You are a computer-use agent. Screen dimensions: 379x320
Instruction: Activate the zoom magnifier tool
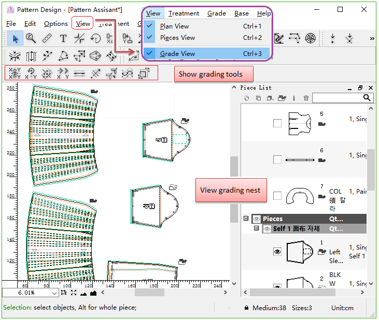31,38
